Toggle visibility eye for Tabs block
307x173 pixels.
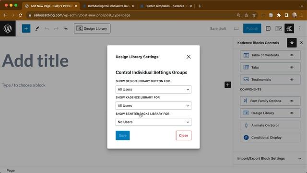coord(292,67)
